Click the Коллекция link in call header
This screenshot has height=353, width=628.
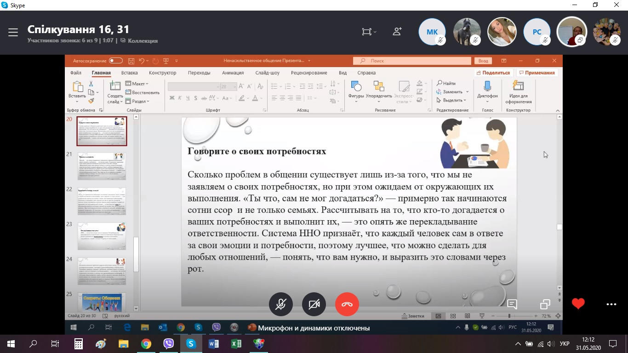[143, 41]
